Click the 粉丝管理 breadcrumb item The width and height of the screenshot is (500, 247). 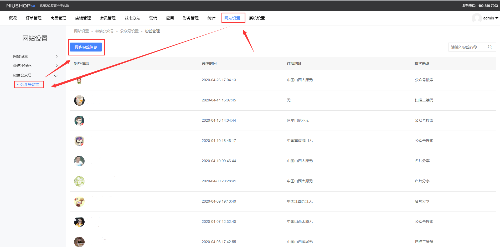click(x=152, y=31)
